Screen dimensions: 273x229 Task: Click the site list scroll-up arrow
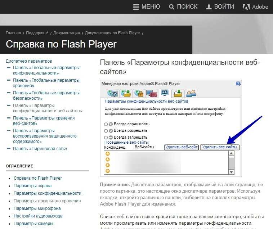click(231, 153)
